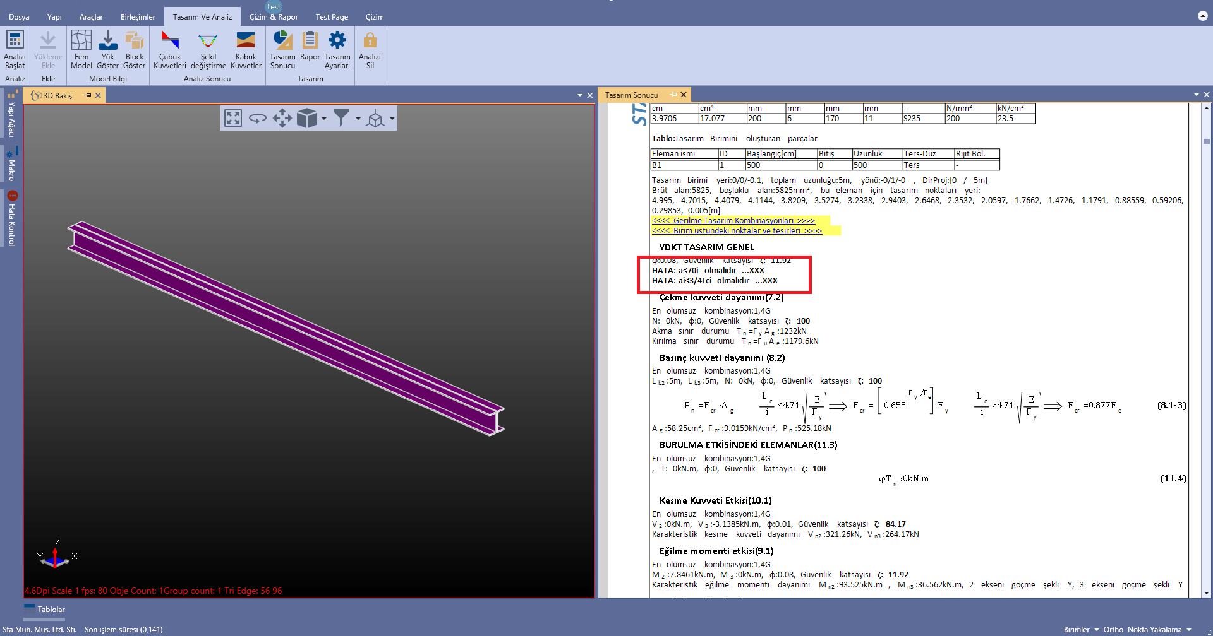Select the pan arrows tool
This screenshot has height=636, width=1213.
pyautogui.click(x=282, y=118)
